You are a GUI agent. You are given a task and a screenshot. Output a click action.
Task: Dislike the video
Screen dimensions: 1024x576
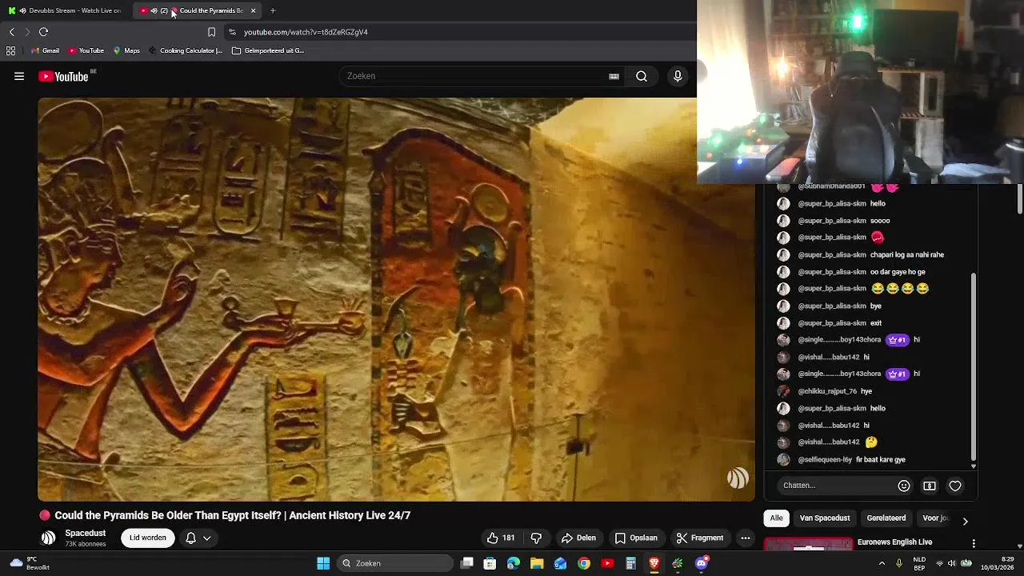(x=536, y=538)
